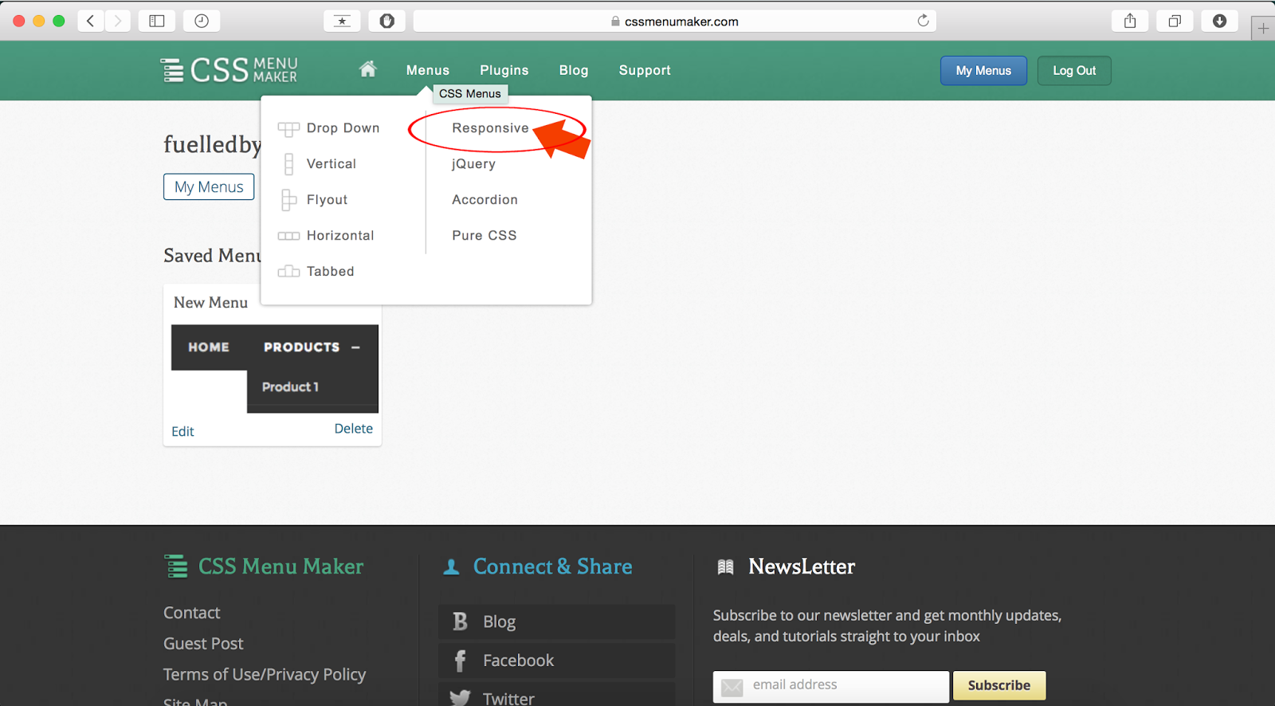Click the CSS Menu Maker logo
This screenshot has width=1275, height=706.
229,70
